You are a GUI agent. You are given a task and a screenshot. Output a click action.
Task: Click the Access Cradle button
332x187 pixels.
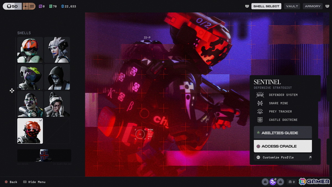pyautogui.click(x=283, y=146)
